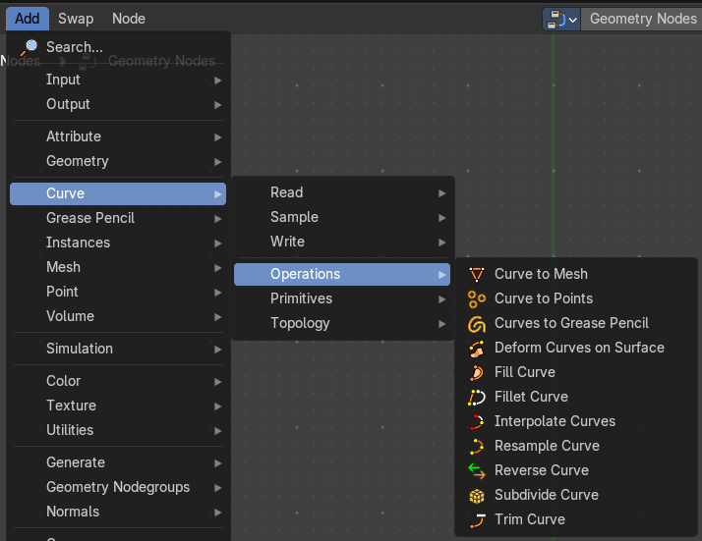
Task: Expand the Input submenu
Action: (x=118, y=81)
